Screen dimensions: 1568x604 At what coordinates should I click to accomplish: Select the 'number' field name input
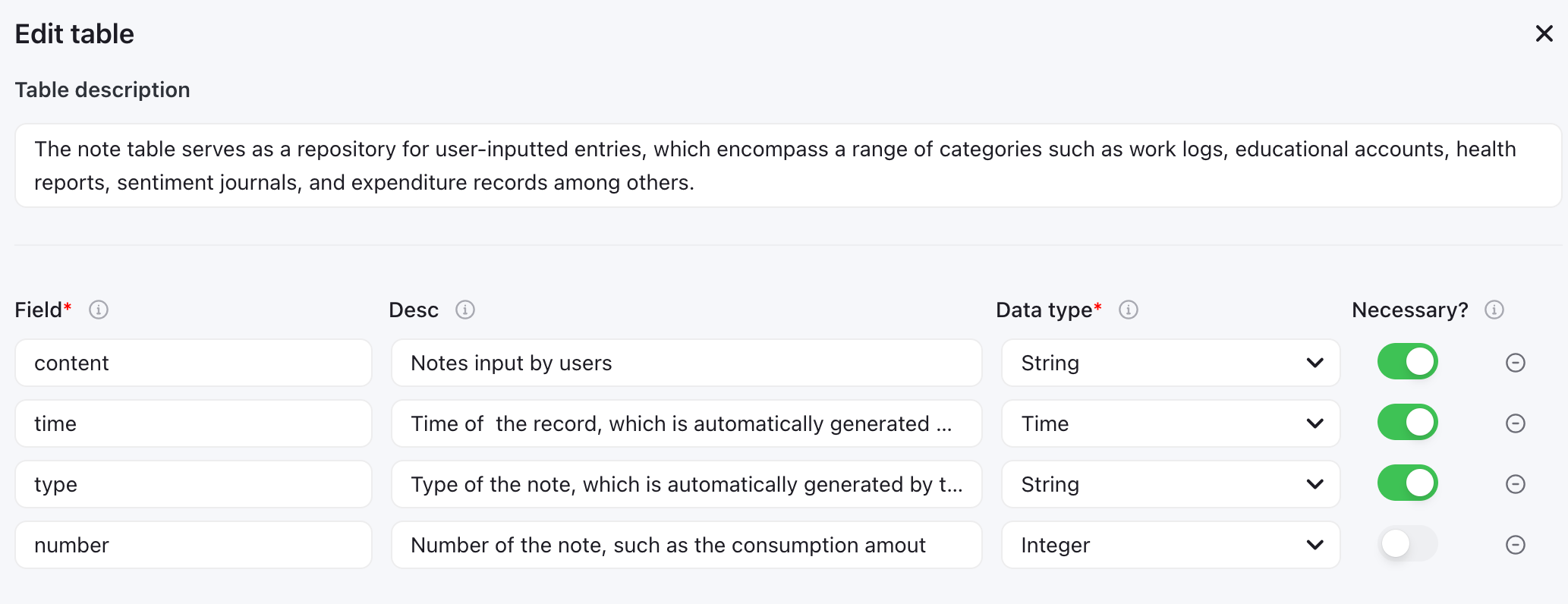194,545
